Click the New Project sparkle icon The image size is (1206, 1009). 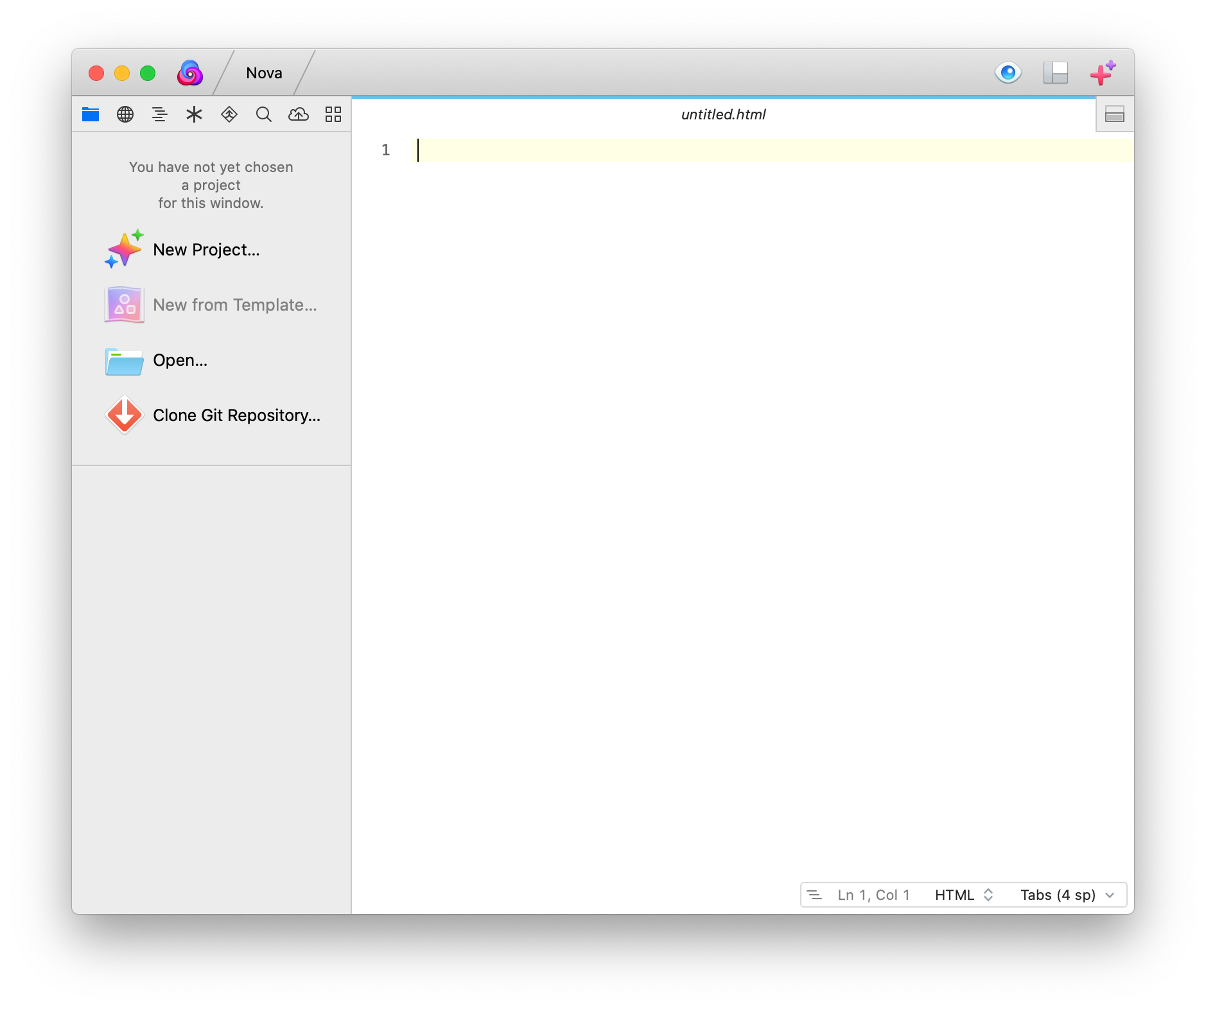(124, 249)
